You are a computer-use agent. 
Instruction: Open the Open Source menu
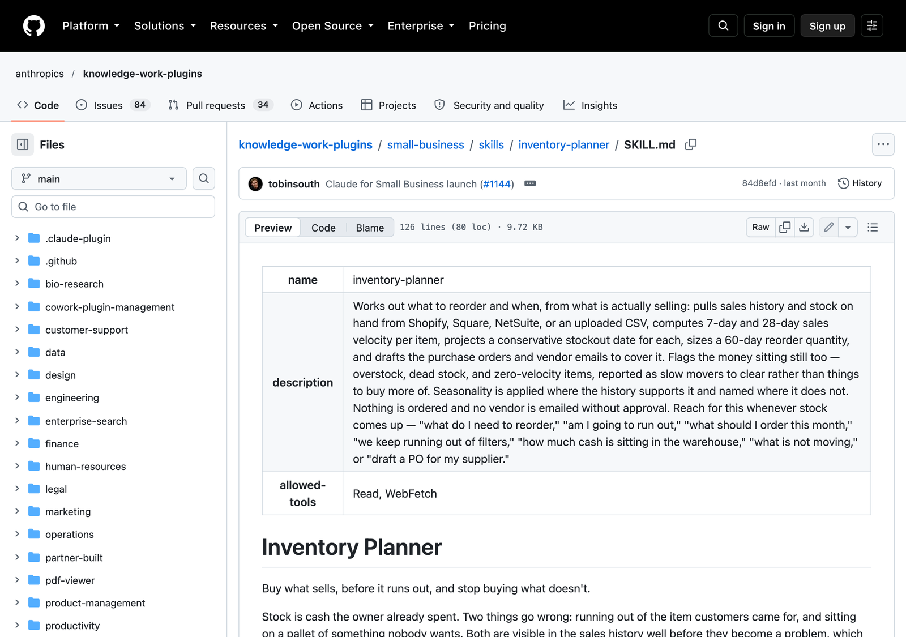click(x=333, y=26)
